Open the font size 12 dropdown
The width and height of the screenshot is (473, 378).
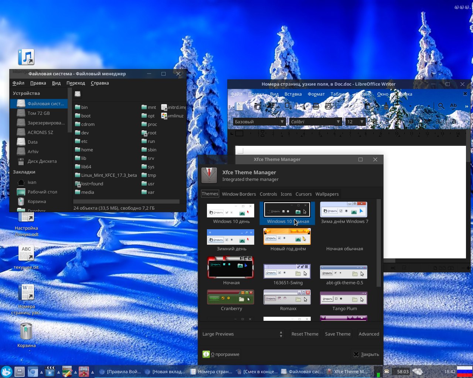[362, 122]
